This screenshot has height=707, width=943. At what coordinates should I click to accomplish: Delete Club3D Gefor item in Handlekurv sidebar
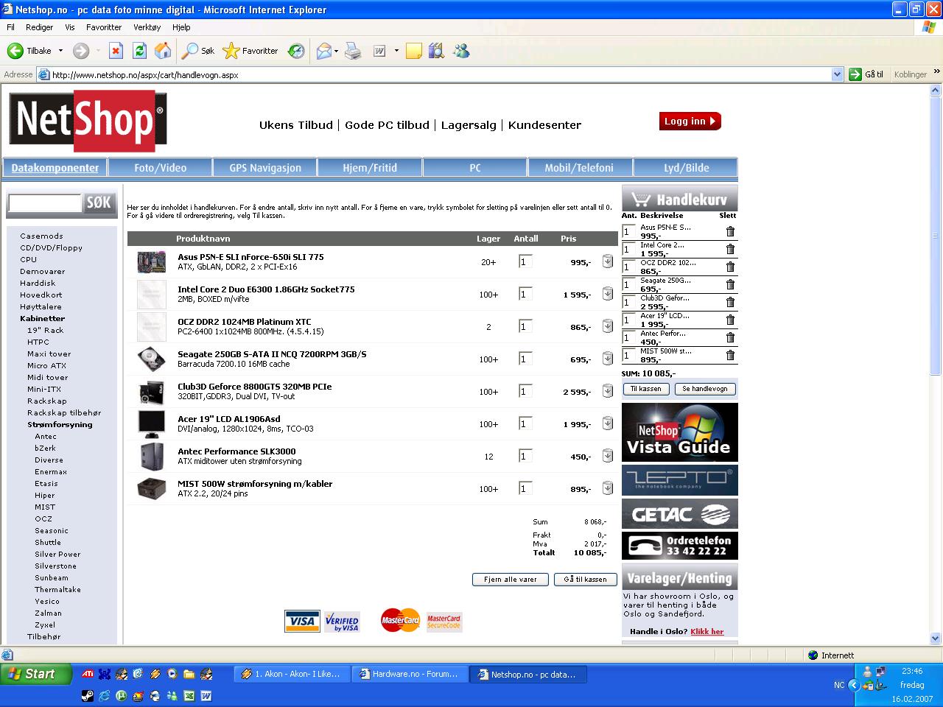point(730,302)
